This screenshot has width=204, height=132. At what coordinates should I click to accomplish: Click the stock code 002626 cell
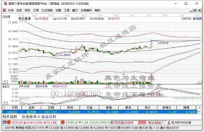pyautogui.click(x=12, y=112)
